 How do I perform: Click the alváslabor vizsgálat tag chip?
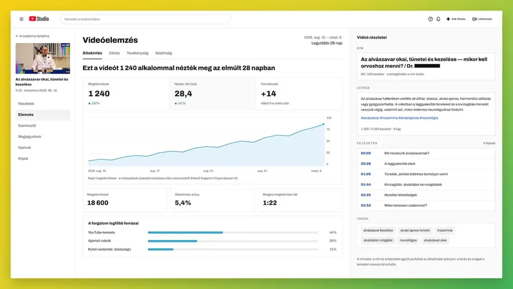coord(378,240)
